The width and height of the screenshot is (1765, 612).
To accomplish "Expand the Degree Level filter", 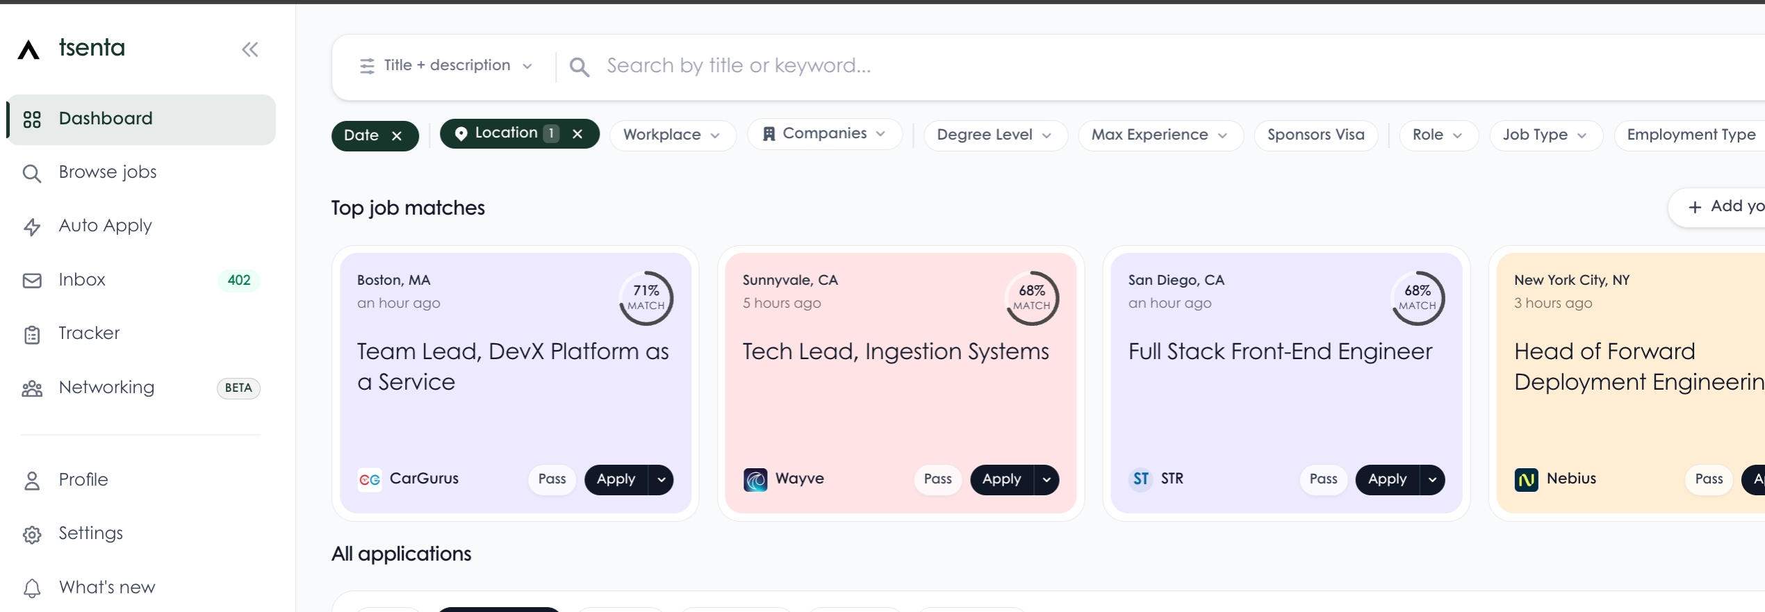I will coord(995,135).
